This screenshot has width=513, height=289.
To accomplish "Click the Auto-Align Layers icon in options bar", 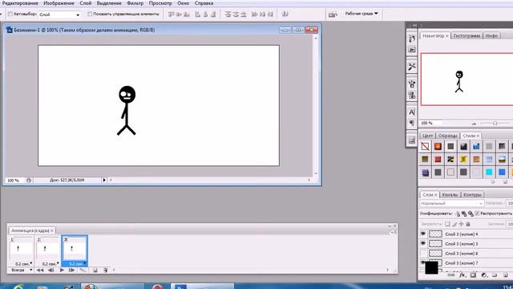I will (285, 14).
